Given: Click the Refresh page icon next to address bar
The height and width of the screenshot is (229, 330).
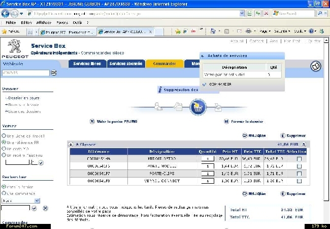Looking at the screenshot, I should [258, 14].
